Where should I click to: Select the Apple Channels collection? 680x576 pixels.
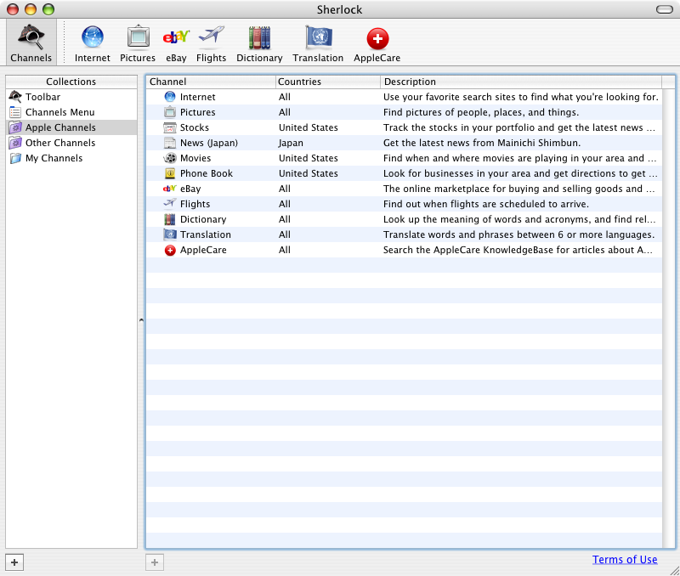coord(71,127)
